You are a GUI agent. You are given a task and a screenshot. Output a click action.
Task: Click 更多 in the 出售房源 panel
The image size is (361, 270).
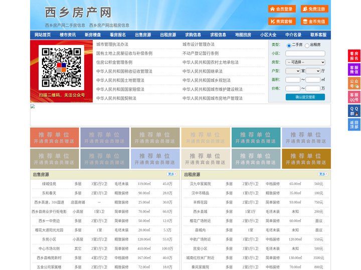coord(172,174)
